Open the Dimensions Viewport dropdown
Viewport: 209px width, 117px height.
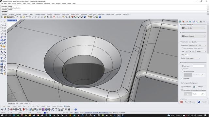pyautogui.click(x=197, y=45)
